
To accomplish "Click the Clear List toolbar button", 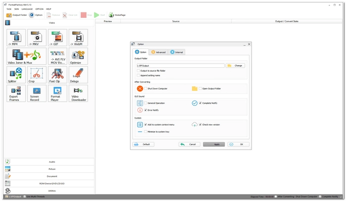I will pyautogui.click(x=70, y=15).
